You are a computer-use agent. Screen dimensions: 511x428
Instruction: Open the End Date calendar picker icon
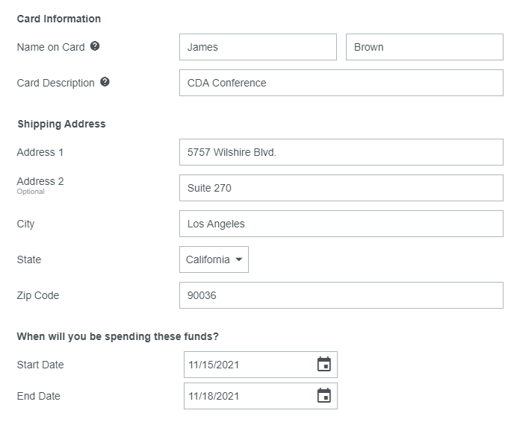323,396
